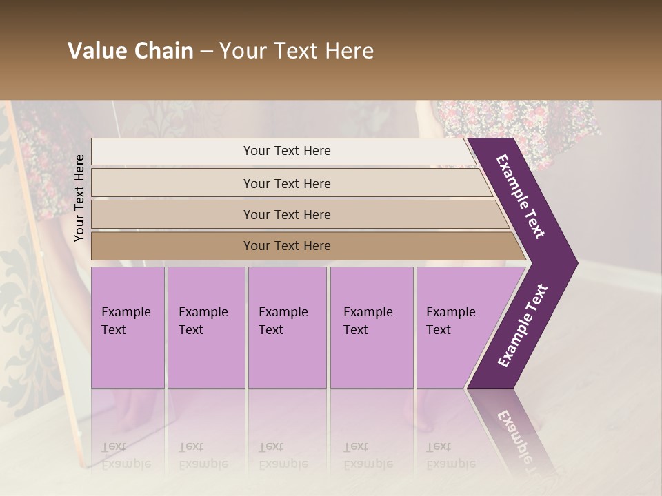Click the brown header banner area
Viewport: 662px width, 496px height.
pos(331,50)
